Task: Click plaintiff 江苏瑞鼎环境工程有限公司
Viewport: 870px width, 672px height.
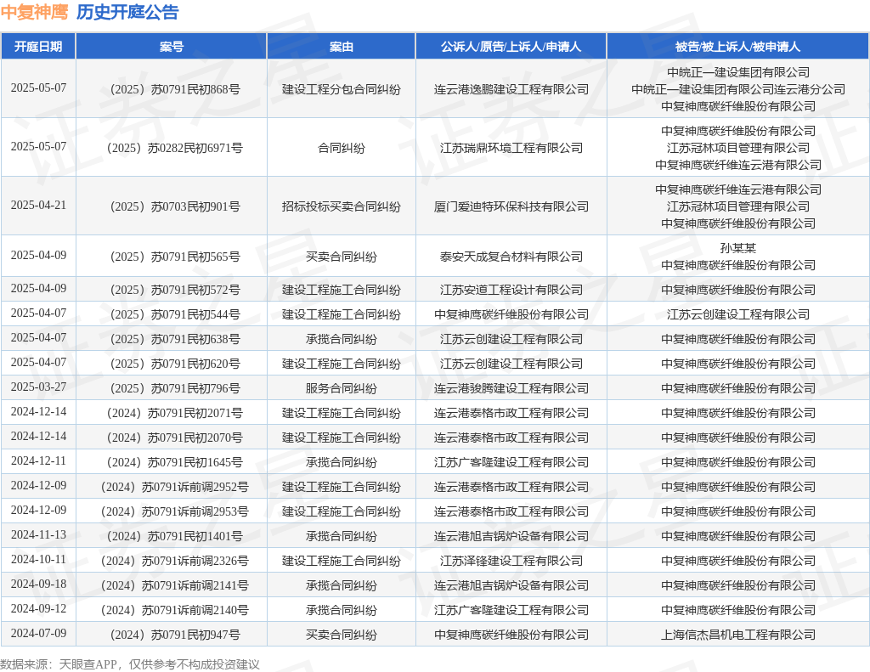Action: (511, 148)
